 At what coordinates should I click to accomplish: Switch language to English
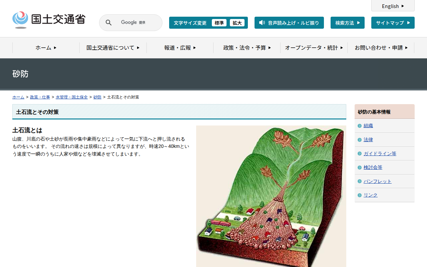(393, 6)
